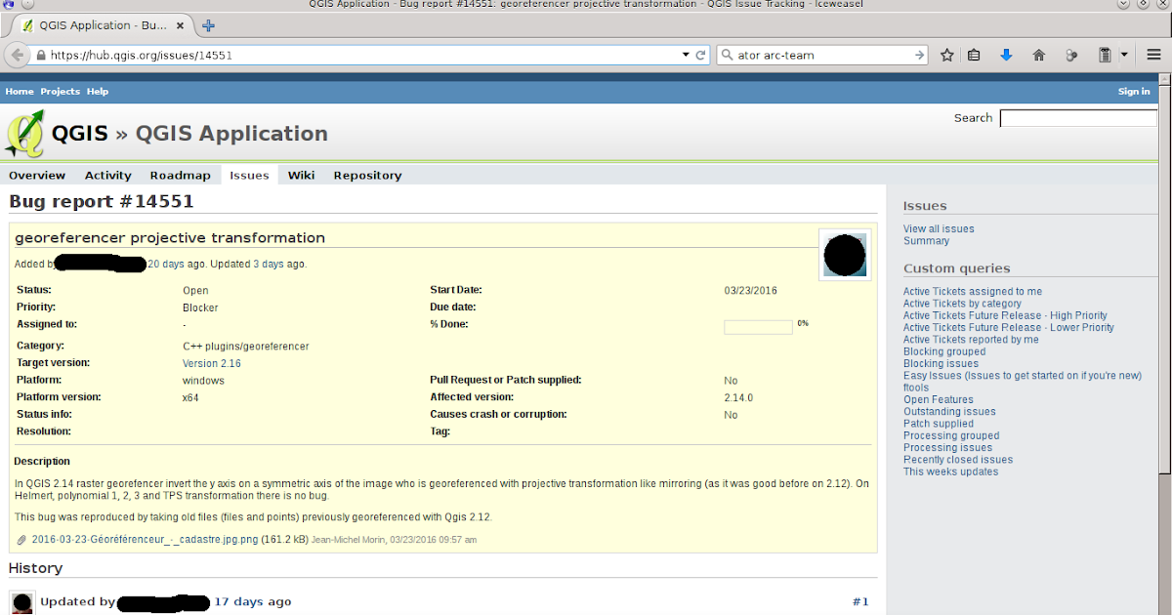Click the Sign in link

1134,91
